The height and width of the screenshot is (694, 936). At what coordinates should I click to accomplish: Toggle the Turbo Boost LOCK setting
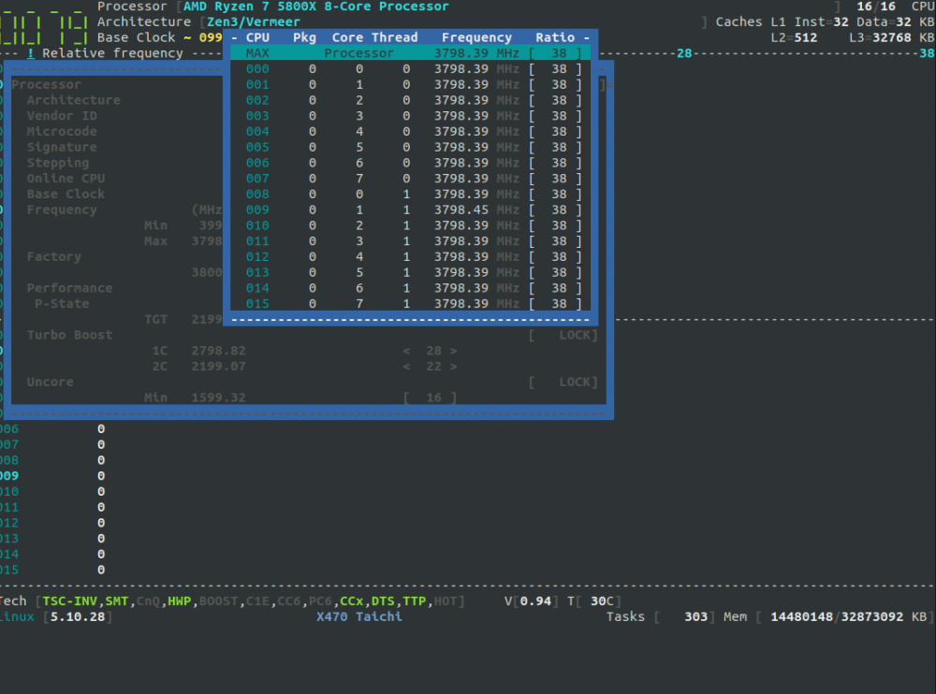coord(563,335)
